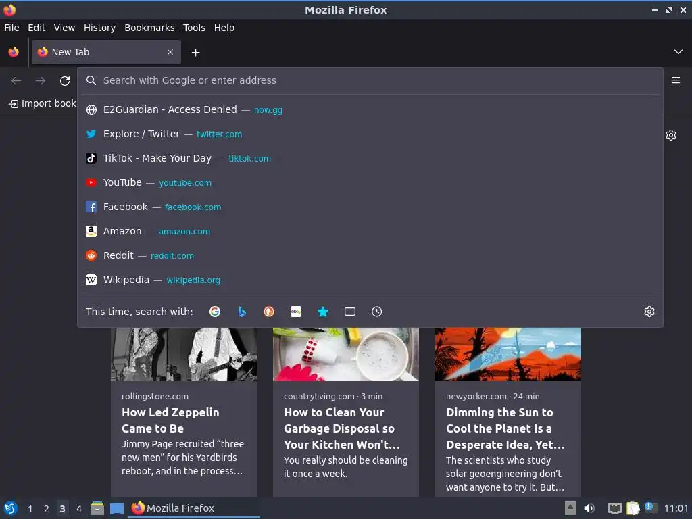Go back one page
692x519 pixels.
16,81
